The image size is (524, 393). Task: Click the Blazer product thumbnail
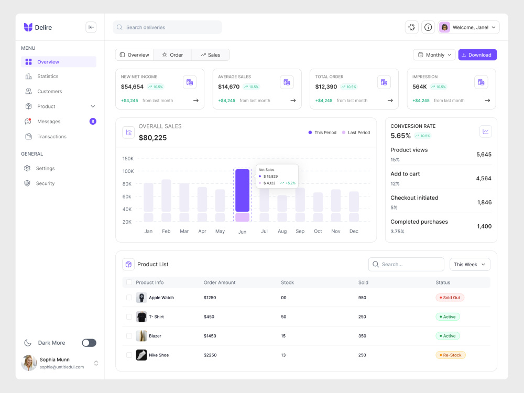click(141, 336)
